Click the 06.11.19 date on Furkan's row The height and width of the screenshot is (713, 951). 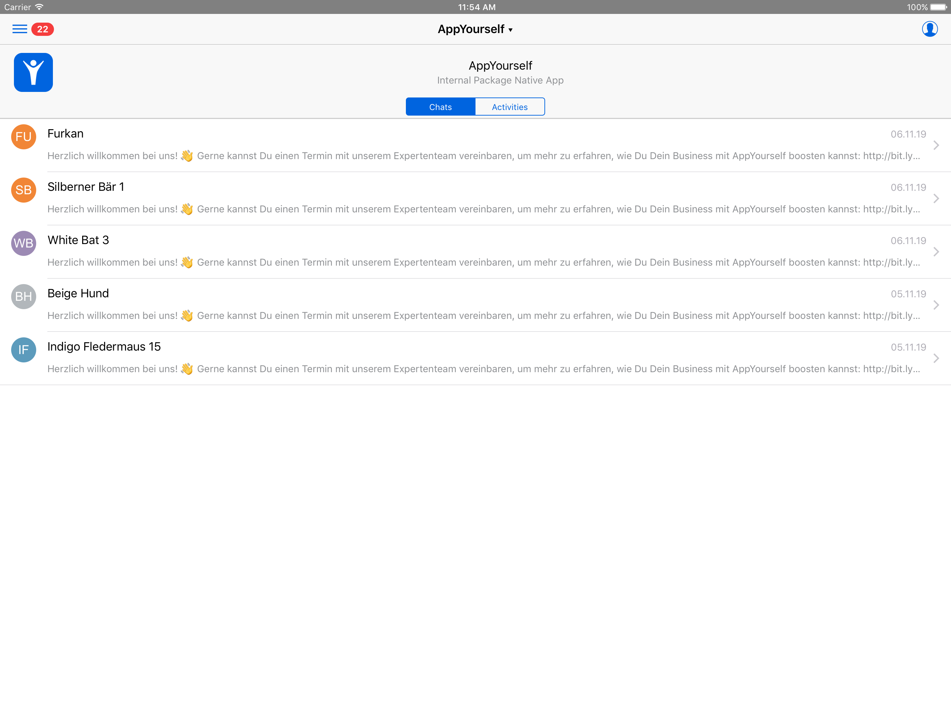pos(908,134)
